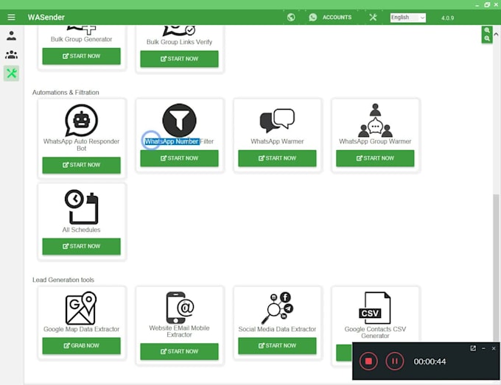This screenshot has height=385, width=501.
Task: Open the English language dropdown
Action: 407,18
